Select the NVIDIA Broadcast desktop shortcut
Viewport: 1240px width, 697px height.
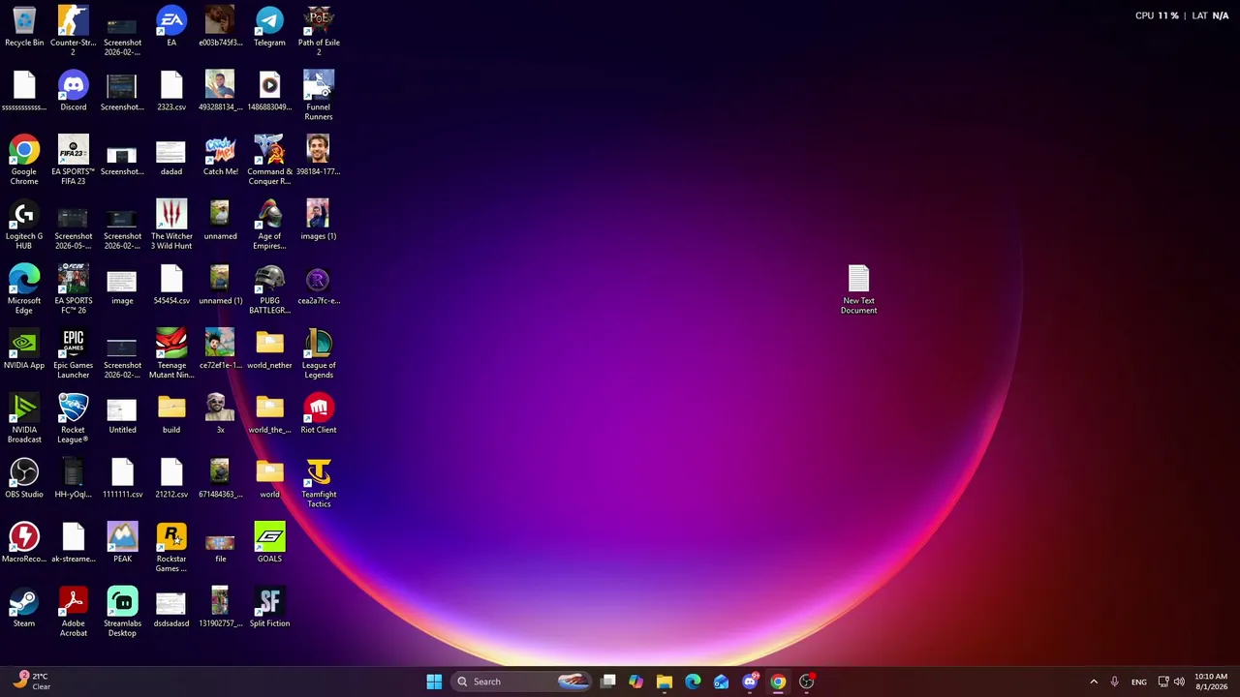(24, 419)
